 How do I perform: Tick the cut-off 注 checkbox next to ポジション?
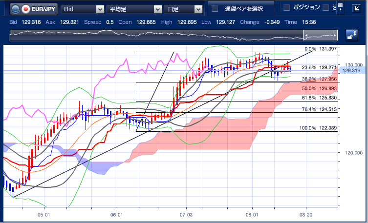[326, 7]
